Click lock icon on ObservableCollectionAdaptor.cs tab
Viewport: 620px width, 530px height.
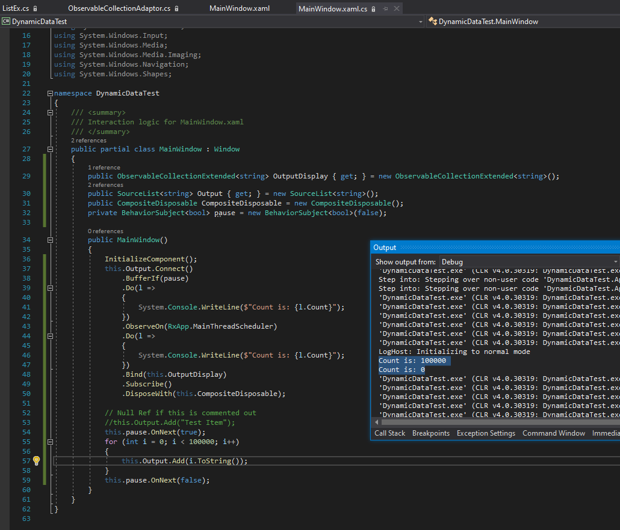pyautogui.click(x=176, y=8)
